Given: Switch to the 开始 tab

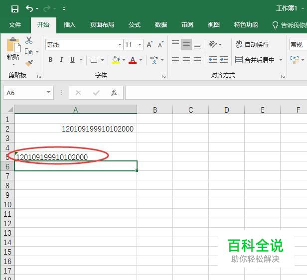Looking at the screenshot, I should coord(43,25).
